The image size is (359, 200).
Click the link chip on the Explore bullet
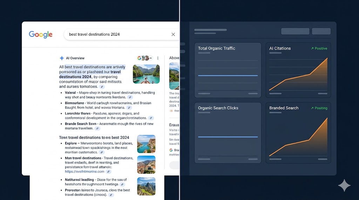102,152
